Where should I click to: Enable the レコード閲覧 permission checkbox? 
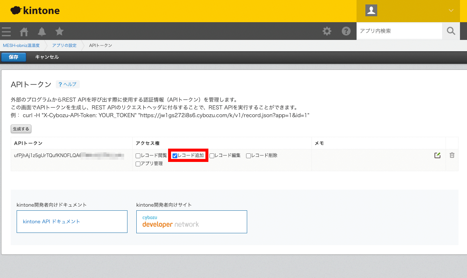click(138, 156)
